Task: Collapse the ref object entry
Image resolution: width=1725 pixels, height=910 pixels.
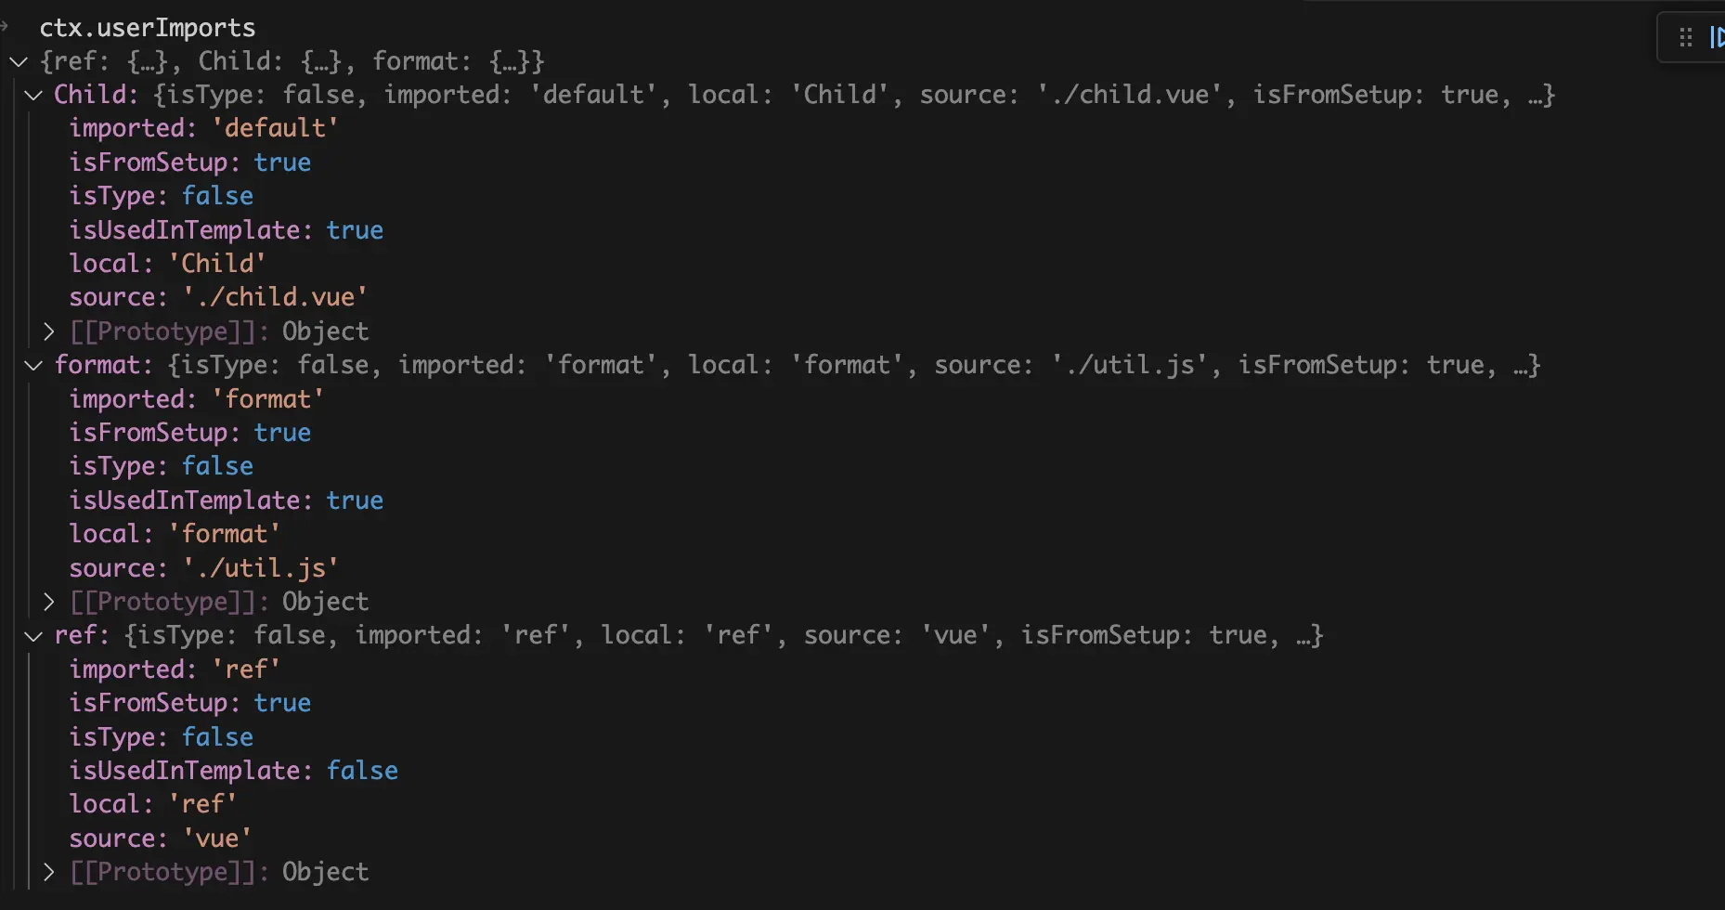Action: [34, 634]
